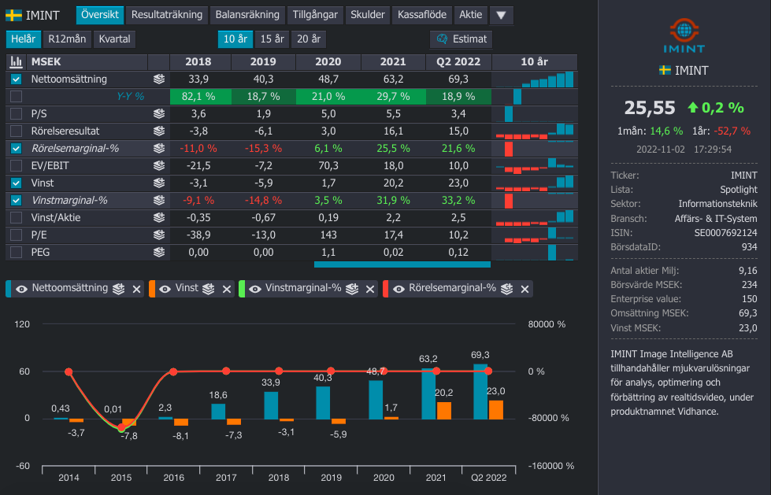Image resolution: width=771 pixels, height=495 pixels.
Task: Select the 20 år time range
Action: [308, 39]
